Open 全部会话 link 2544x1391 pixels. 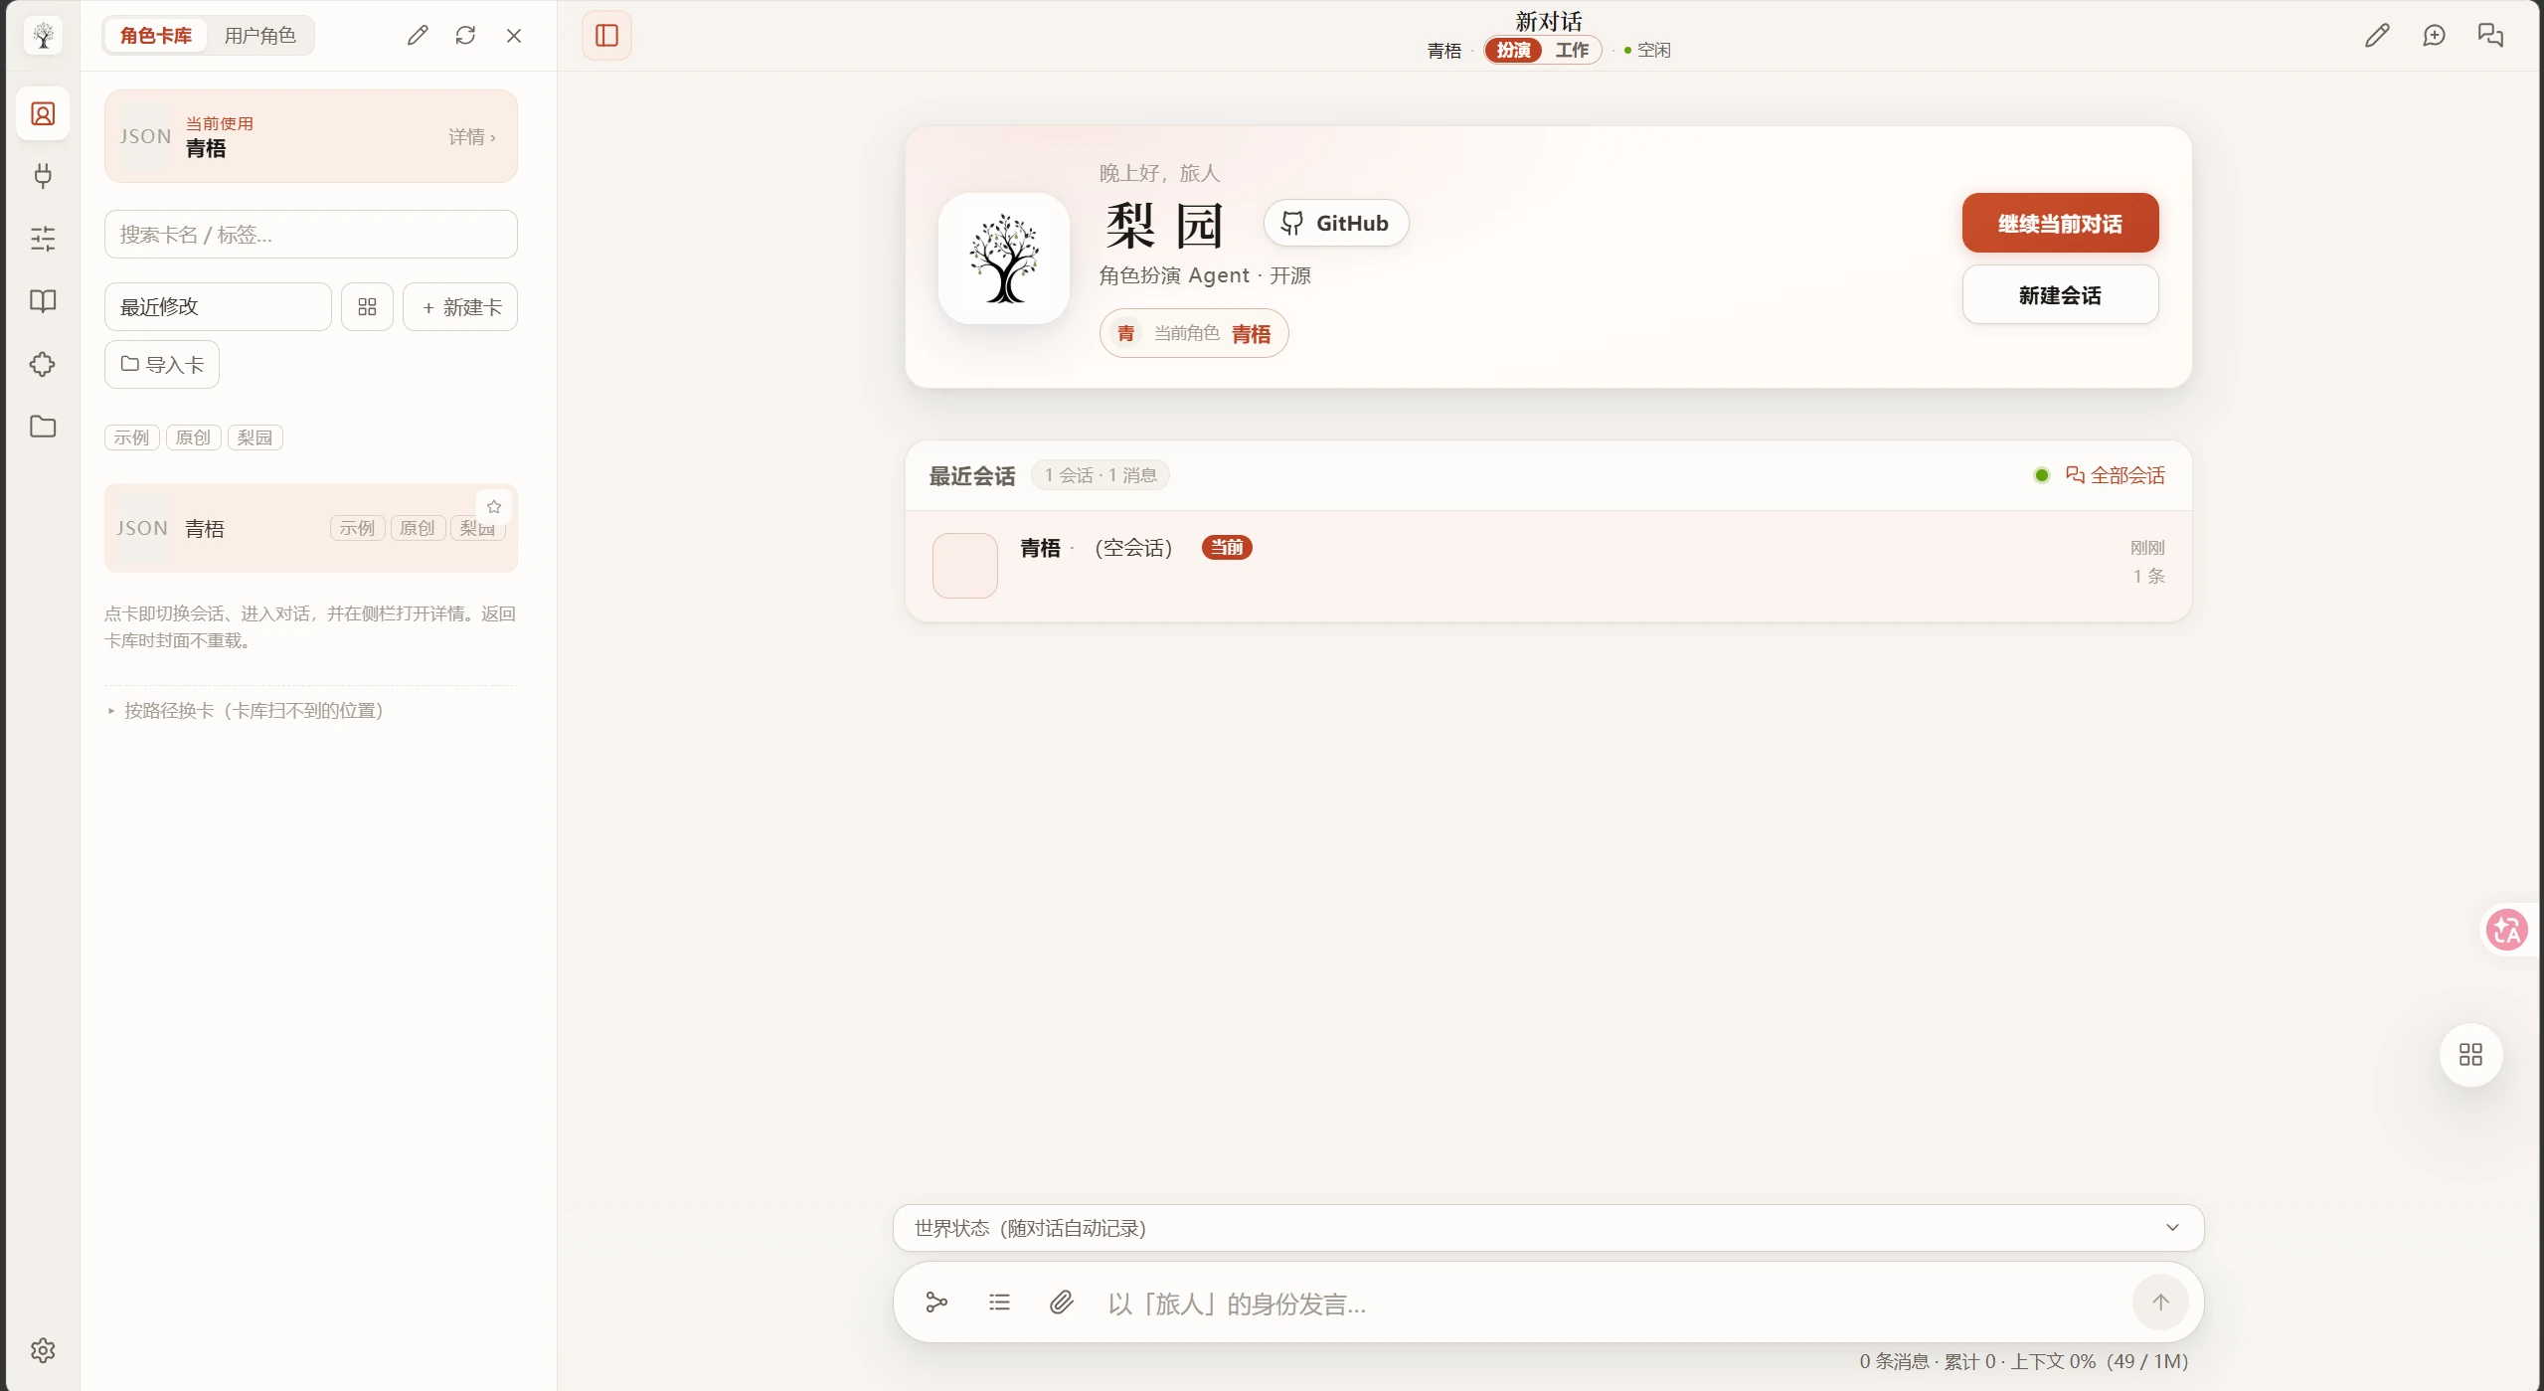[2116, 475]
